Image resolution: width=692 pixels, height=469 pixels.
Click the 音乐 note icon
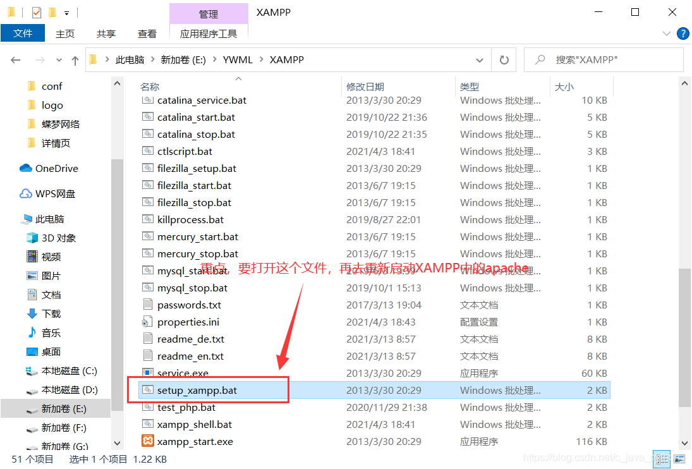32,332
